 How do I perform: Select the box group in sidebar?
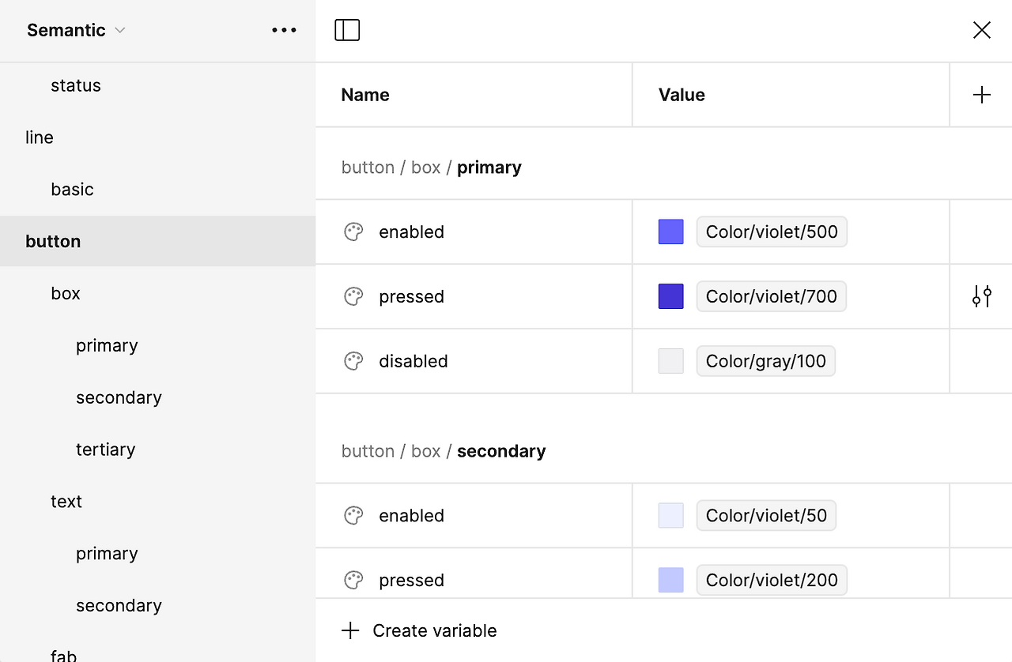pos(66,294)
